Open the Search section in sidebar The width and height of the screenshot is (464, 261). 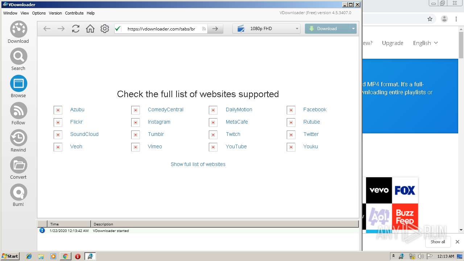point(18,59)
